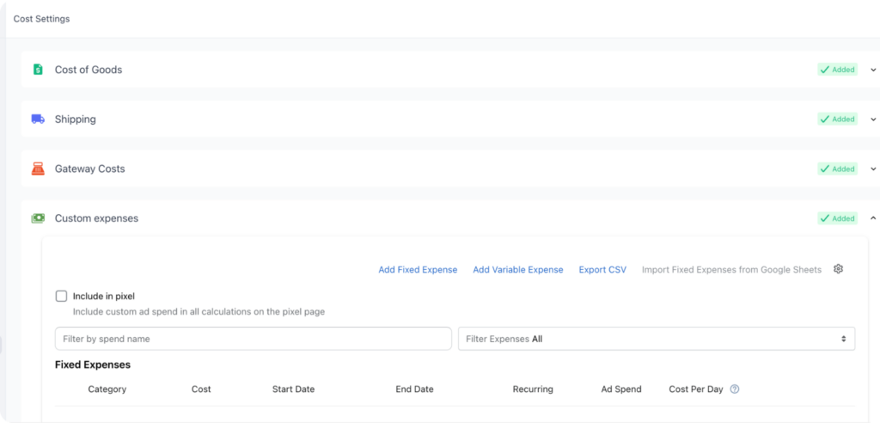The width and height of the screenshot is (880, 423).
Task: Click Add Variable Expense link
Action: click(517, 270)
